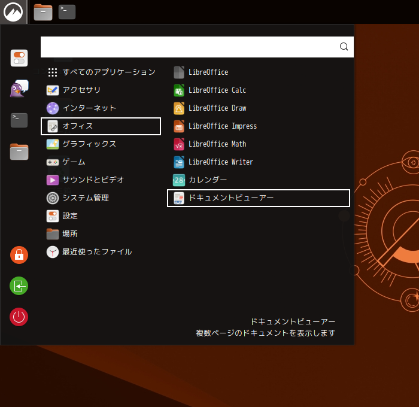Open the サウンドとビデオ category
This screenshot has width=419, height=407.
coord(101,180)
